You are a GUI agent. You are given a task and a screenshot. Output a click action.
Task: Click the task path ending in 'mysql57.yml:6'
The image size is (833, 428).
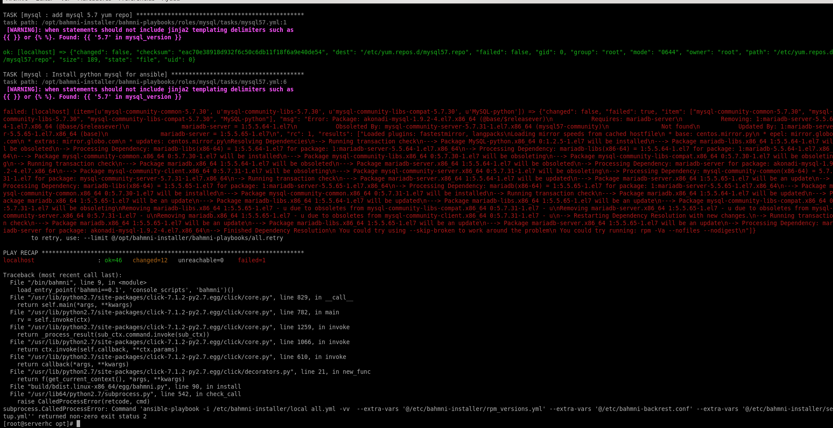coord(144,82)
